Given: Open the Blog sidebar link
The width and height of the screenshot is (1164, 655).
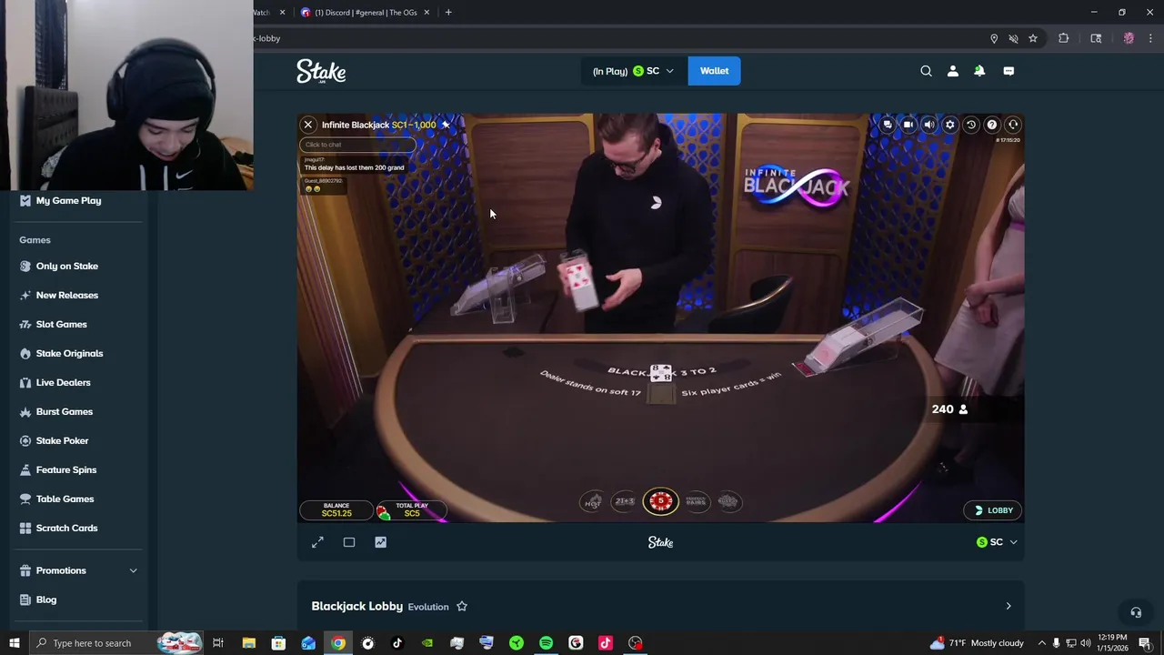Looking at the screenshot, I should pos(46,600).
